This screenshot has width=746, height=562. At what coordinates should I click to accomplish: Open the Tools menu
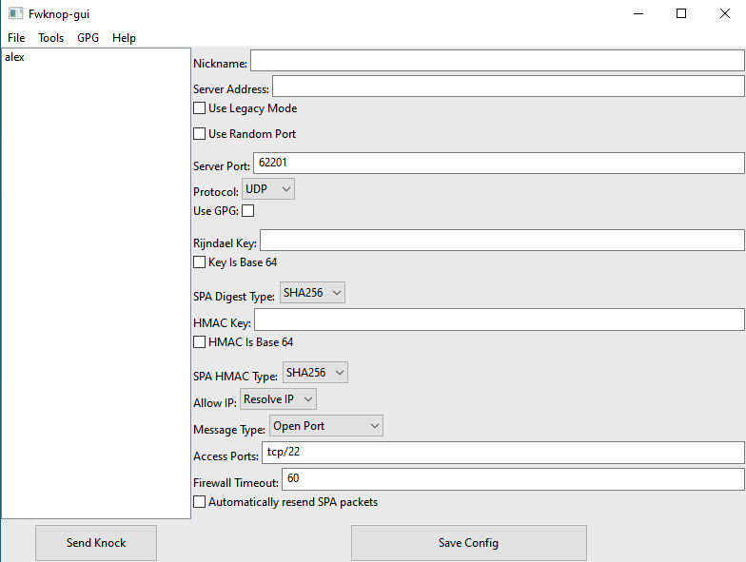(x=51, y=38)
